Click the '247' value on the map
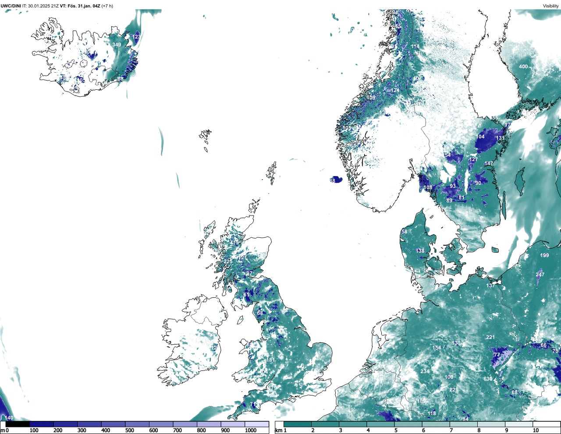 pos(540,275)
